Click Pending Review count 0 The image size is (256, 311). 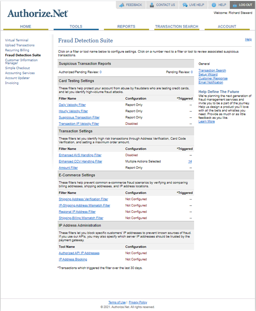point(192,72)
